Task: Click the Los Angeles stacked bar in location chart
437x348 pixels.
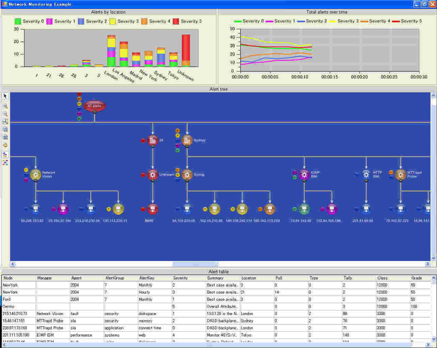Action: click(124, 54)
